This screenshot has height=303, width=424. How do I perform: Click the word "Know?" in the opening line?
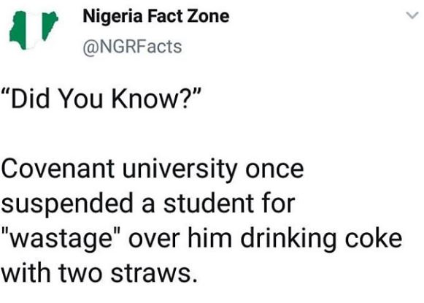tap(157, 99)
